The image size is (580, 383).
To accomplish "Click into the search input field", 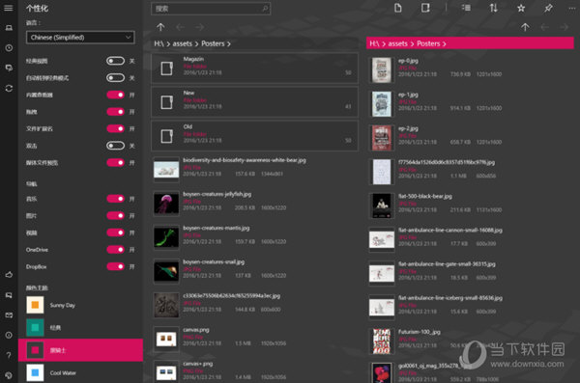I will 211,8.
